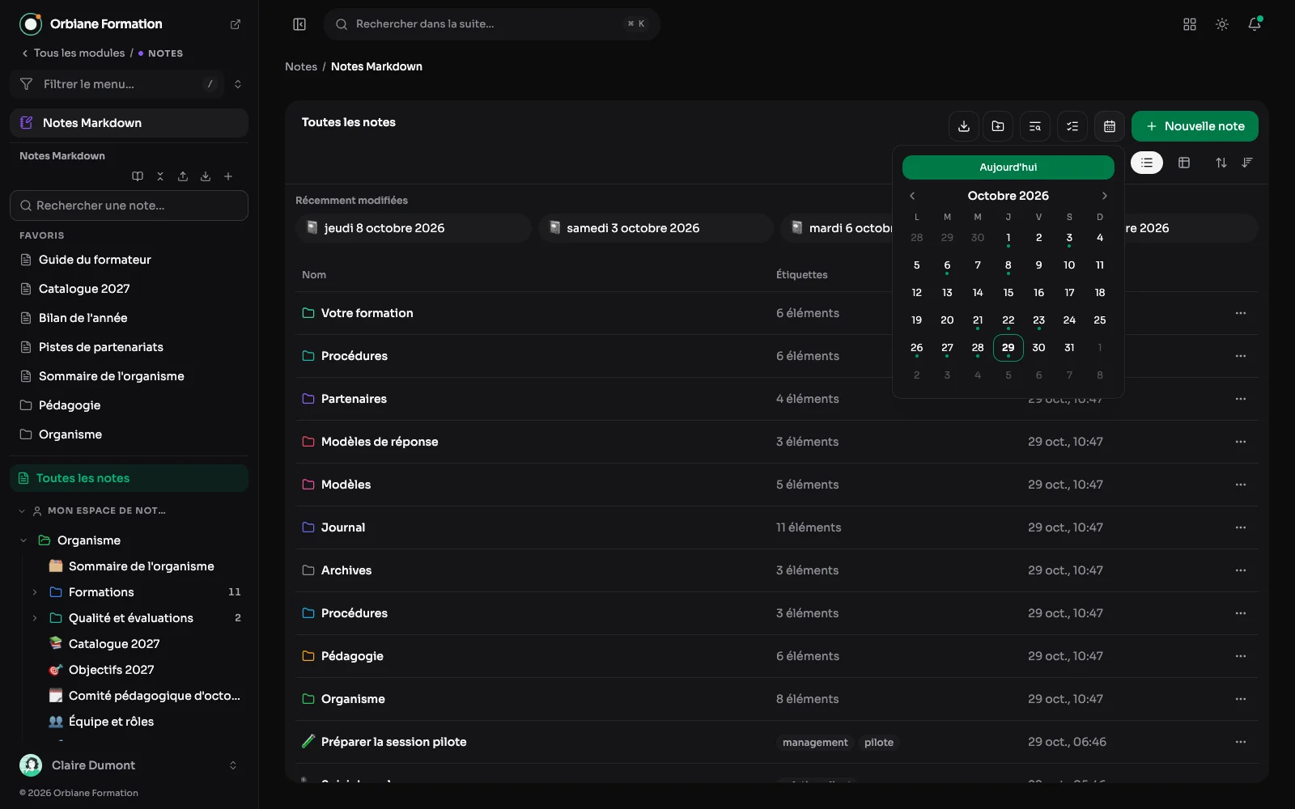
Task: Go to next month in calendar
Action: pos(1105,196)
